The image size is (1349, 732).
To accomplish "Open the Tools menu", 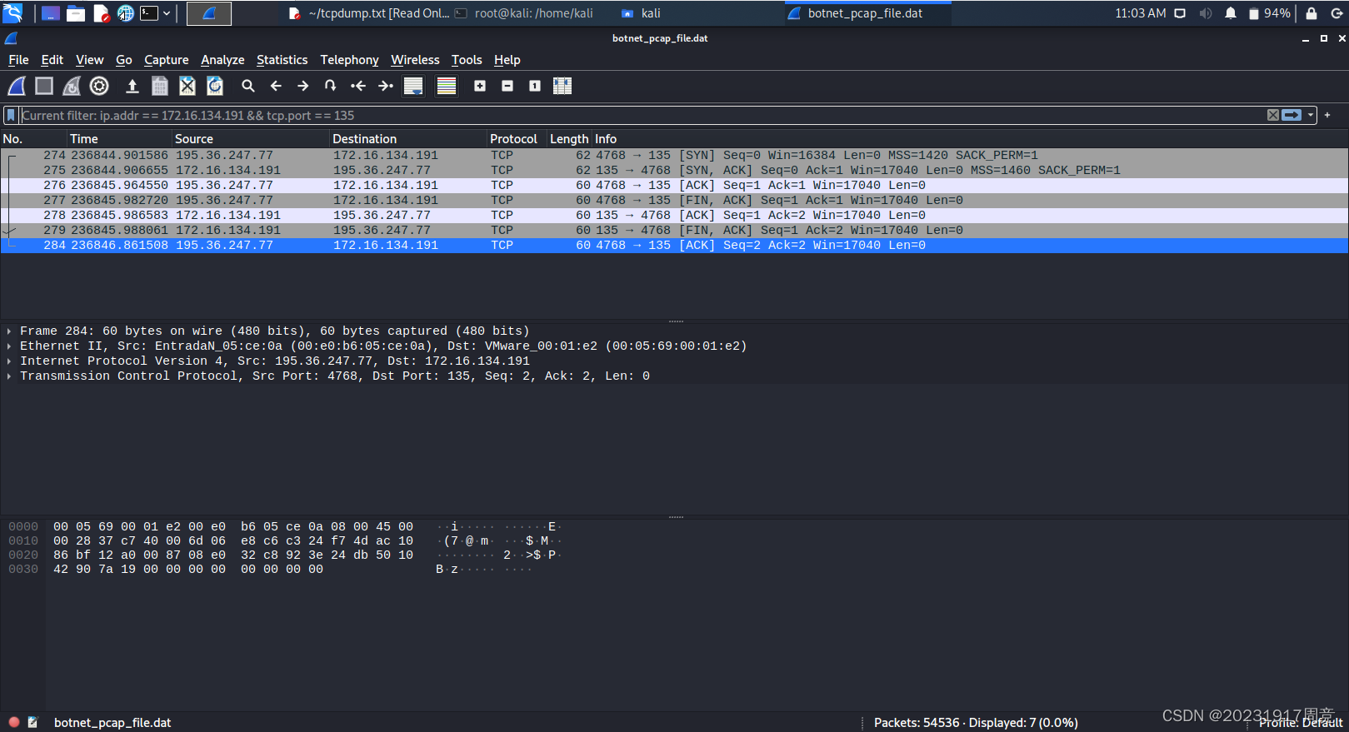I will 467,60.
